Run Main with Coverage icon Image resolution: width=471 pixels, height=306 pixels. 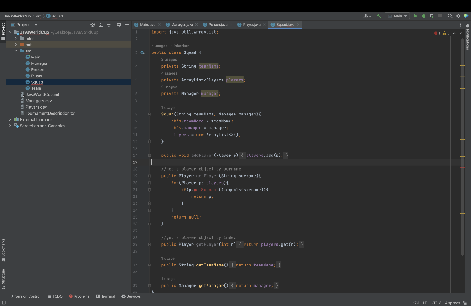(x=431, y=15)
